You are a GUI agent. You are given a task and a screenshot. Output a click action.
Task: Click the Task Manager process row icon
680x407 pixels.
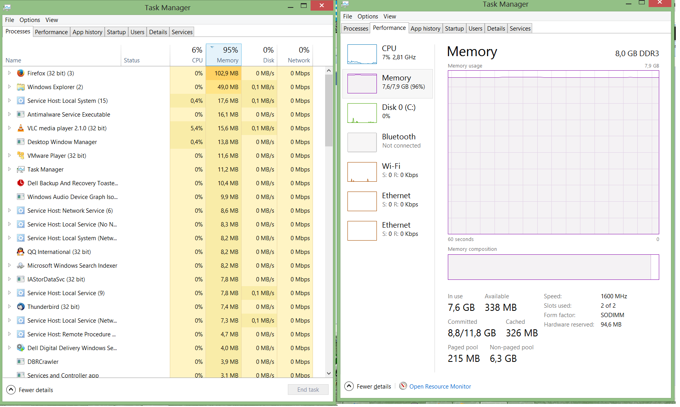[21, 169]
